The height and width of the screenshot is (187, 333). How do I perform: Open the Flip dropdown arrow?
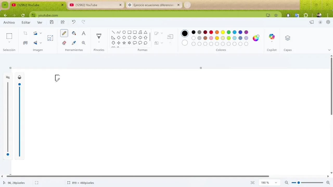pos(41,43)
